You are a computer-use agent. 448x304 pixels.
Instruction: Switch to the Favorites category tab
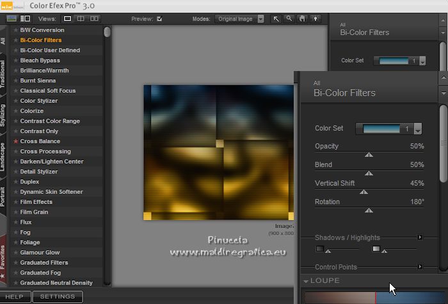pyautogui.click(x=3, y=261)
